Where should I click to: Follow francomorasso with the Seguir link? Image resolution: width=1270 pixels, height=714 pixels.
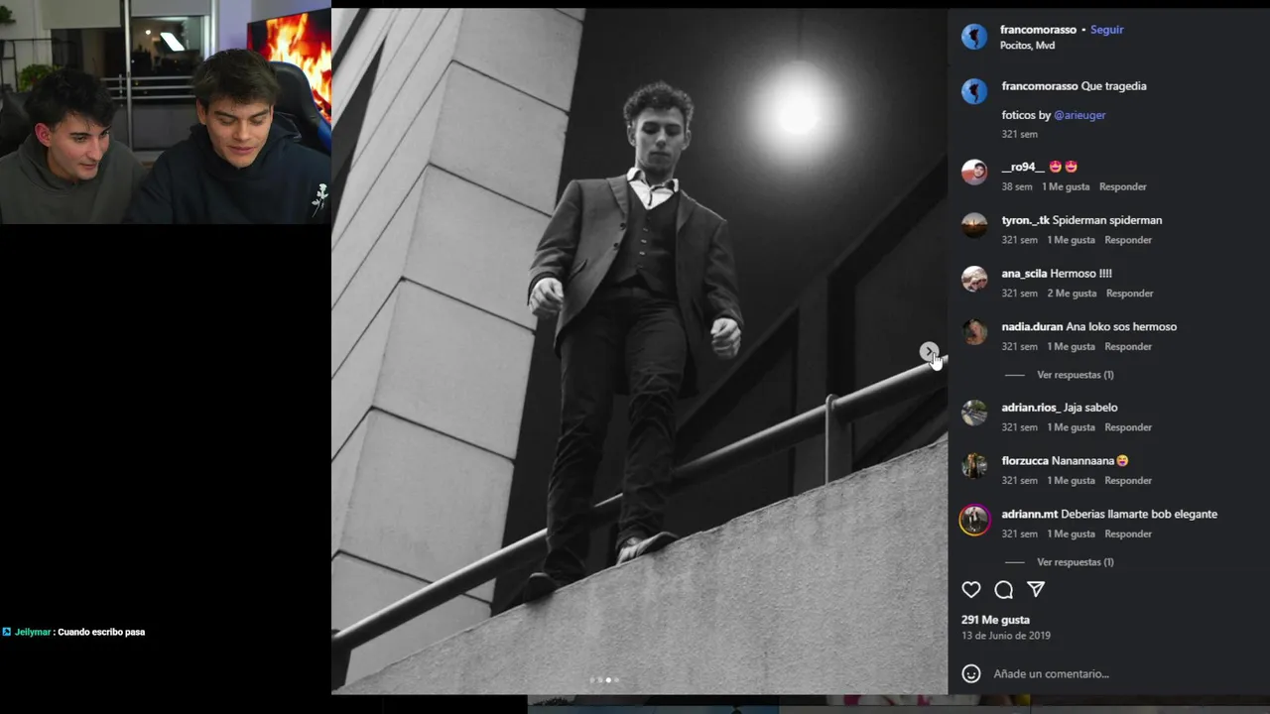point(1106,30)
